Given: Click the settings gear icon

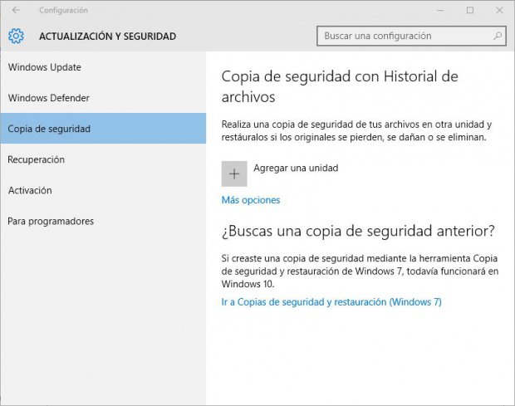Looking at the screenshot, I should point(16,36).
